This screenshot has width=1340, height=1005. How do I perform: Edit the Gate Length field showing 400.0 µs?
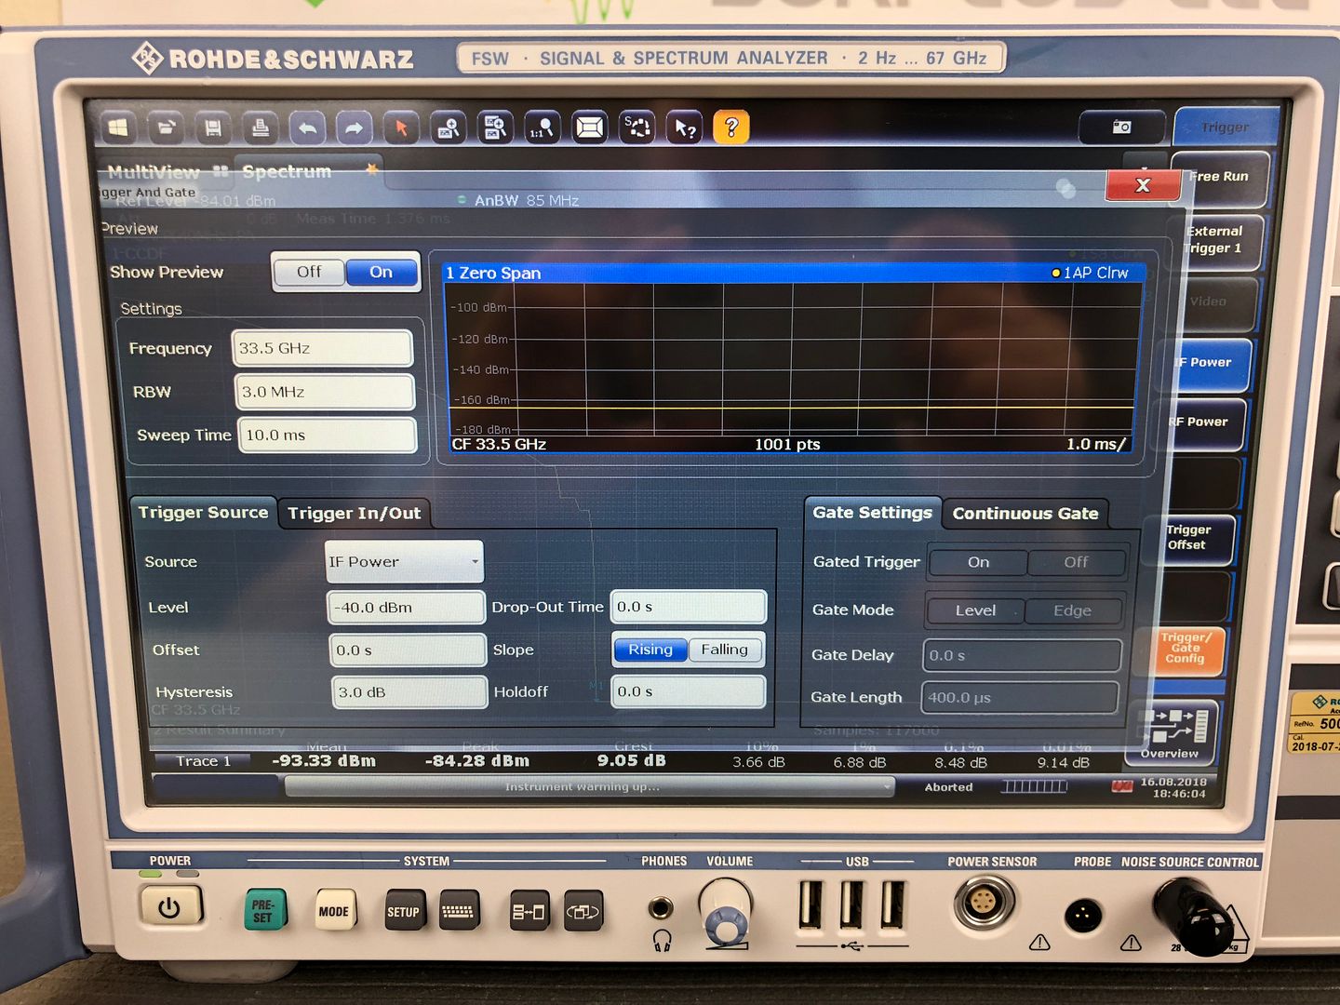pos(1019,697)
